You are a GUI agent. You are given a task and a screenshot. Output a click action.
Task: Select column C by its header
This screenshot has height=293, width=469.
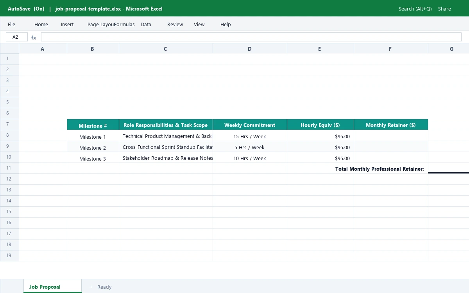click(165, 49)
